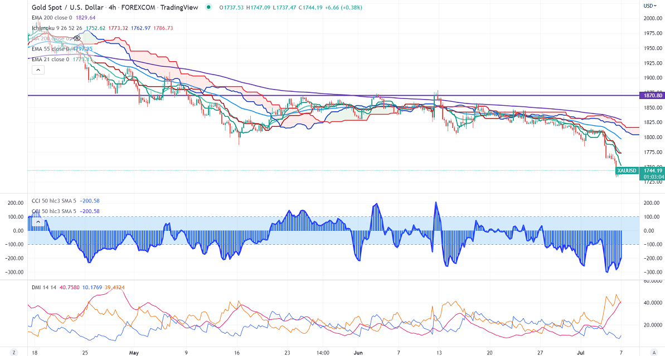Click the 1800.00 price axis label

pos(653,137)
